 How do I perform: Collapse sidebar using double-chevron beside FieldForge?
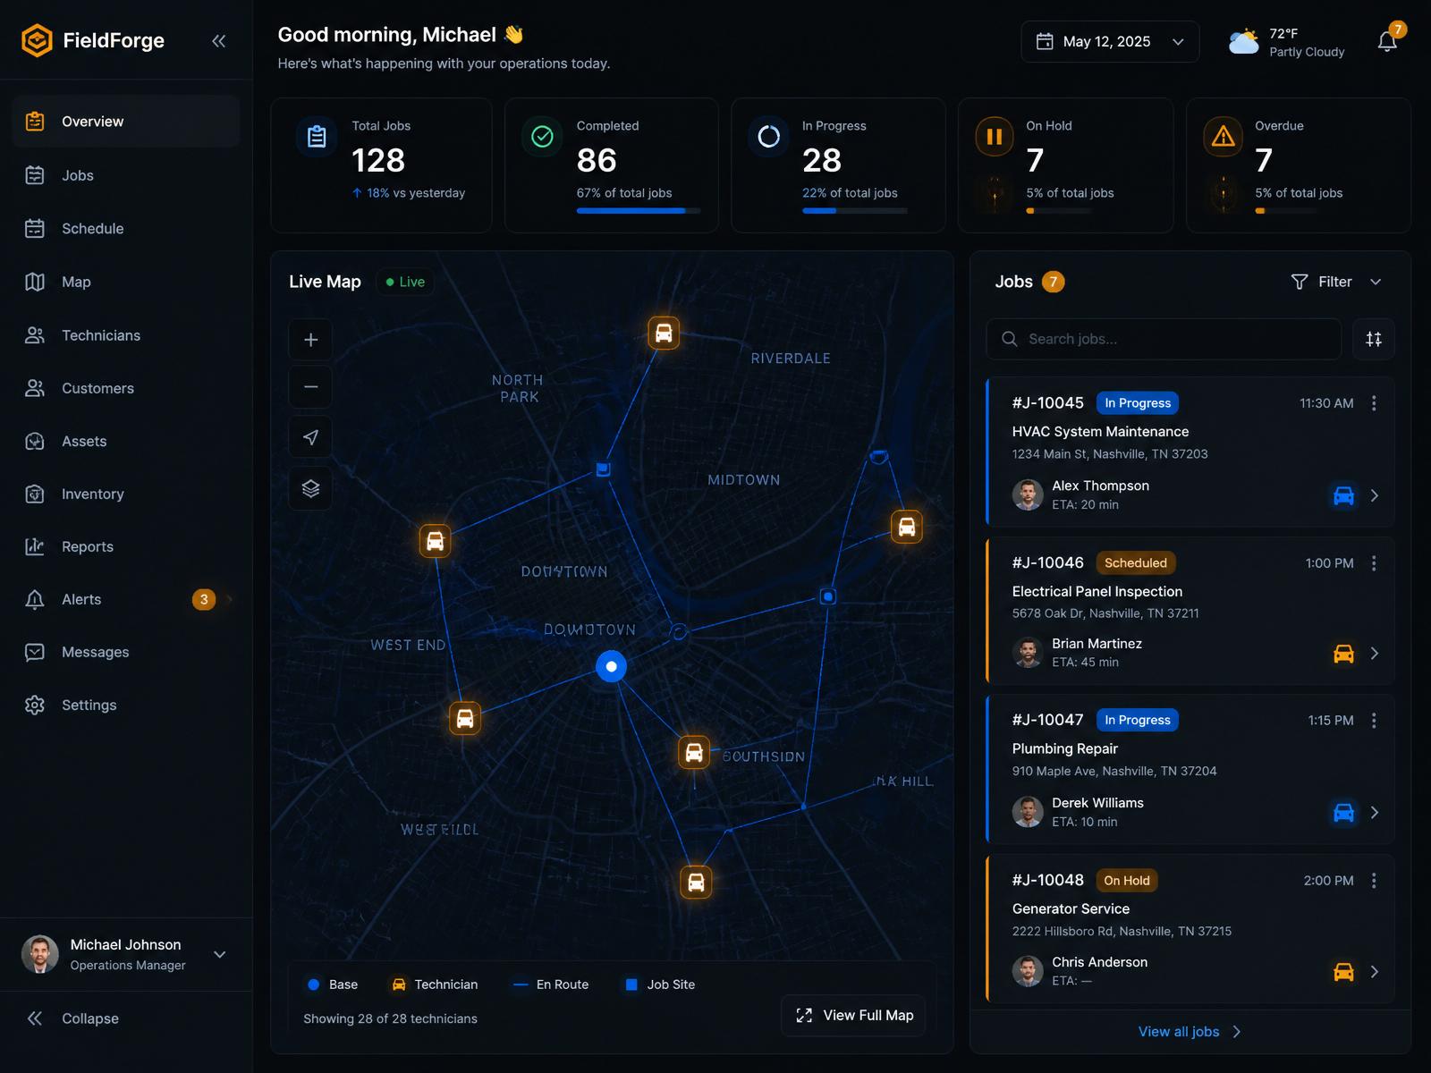(218, 40)
